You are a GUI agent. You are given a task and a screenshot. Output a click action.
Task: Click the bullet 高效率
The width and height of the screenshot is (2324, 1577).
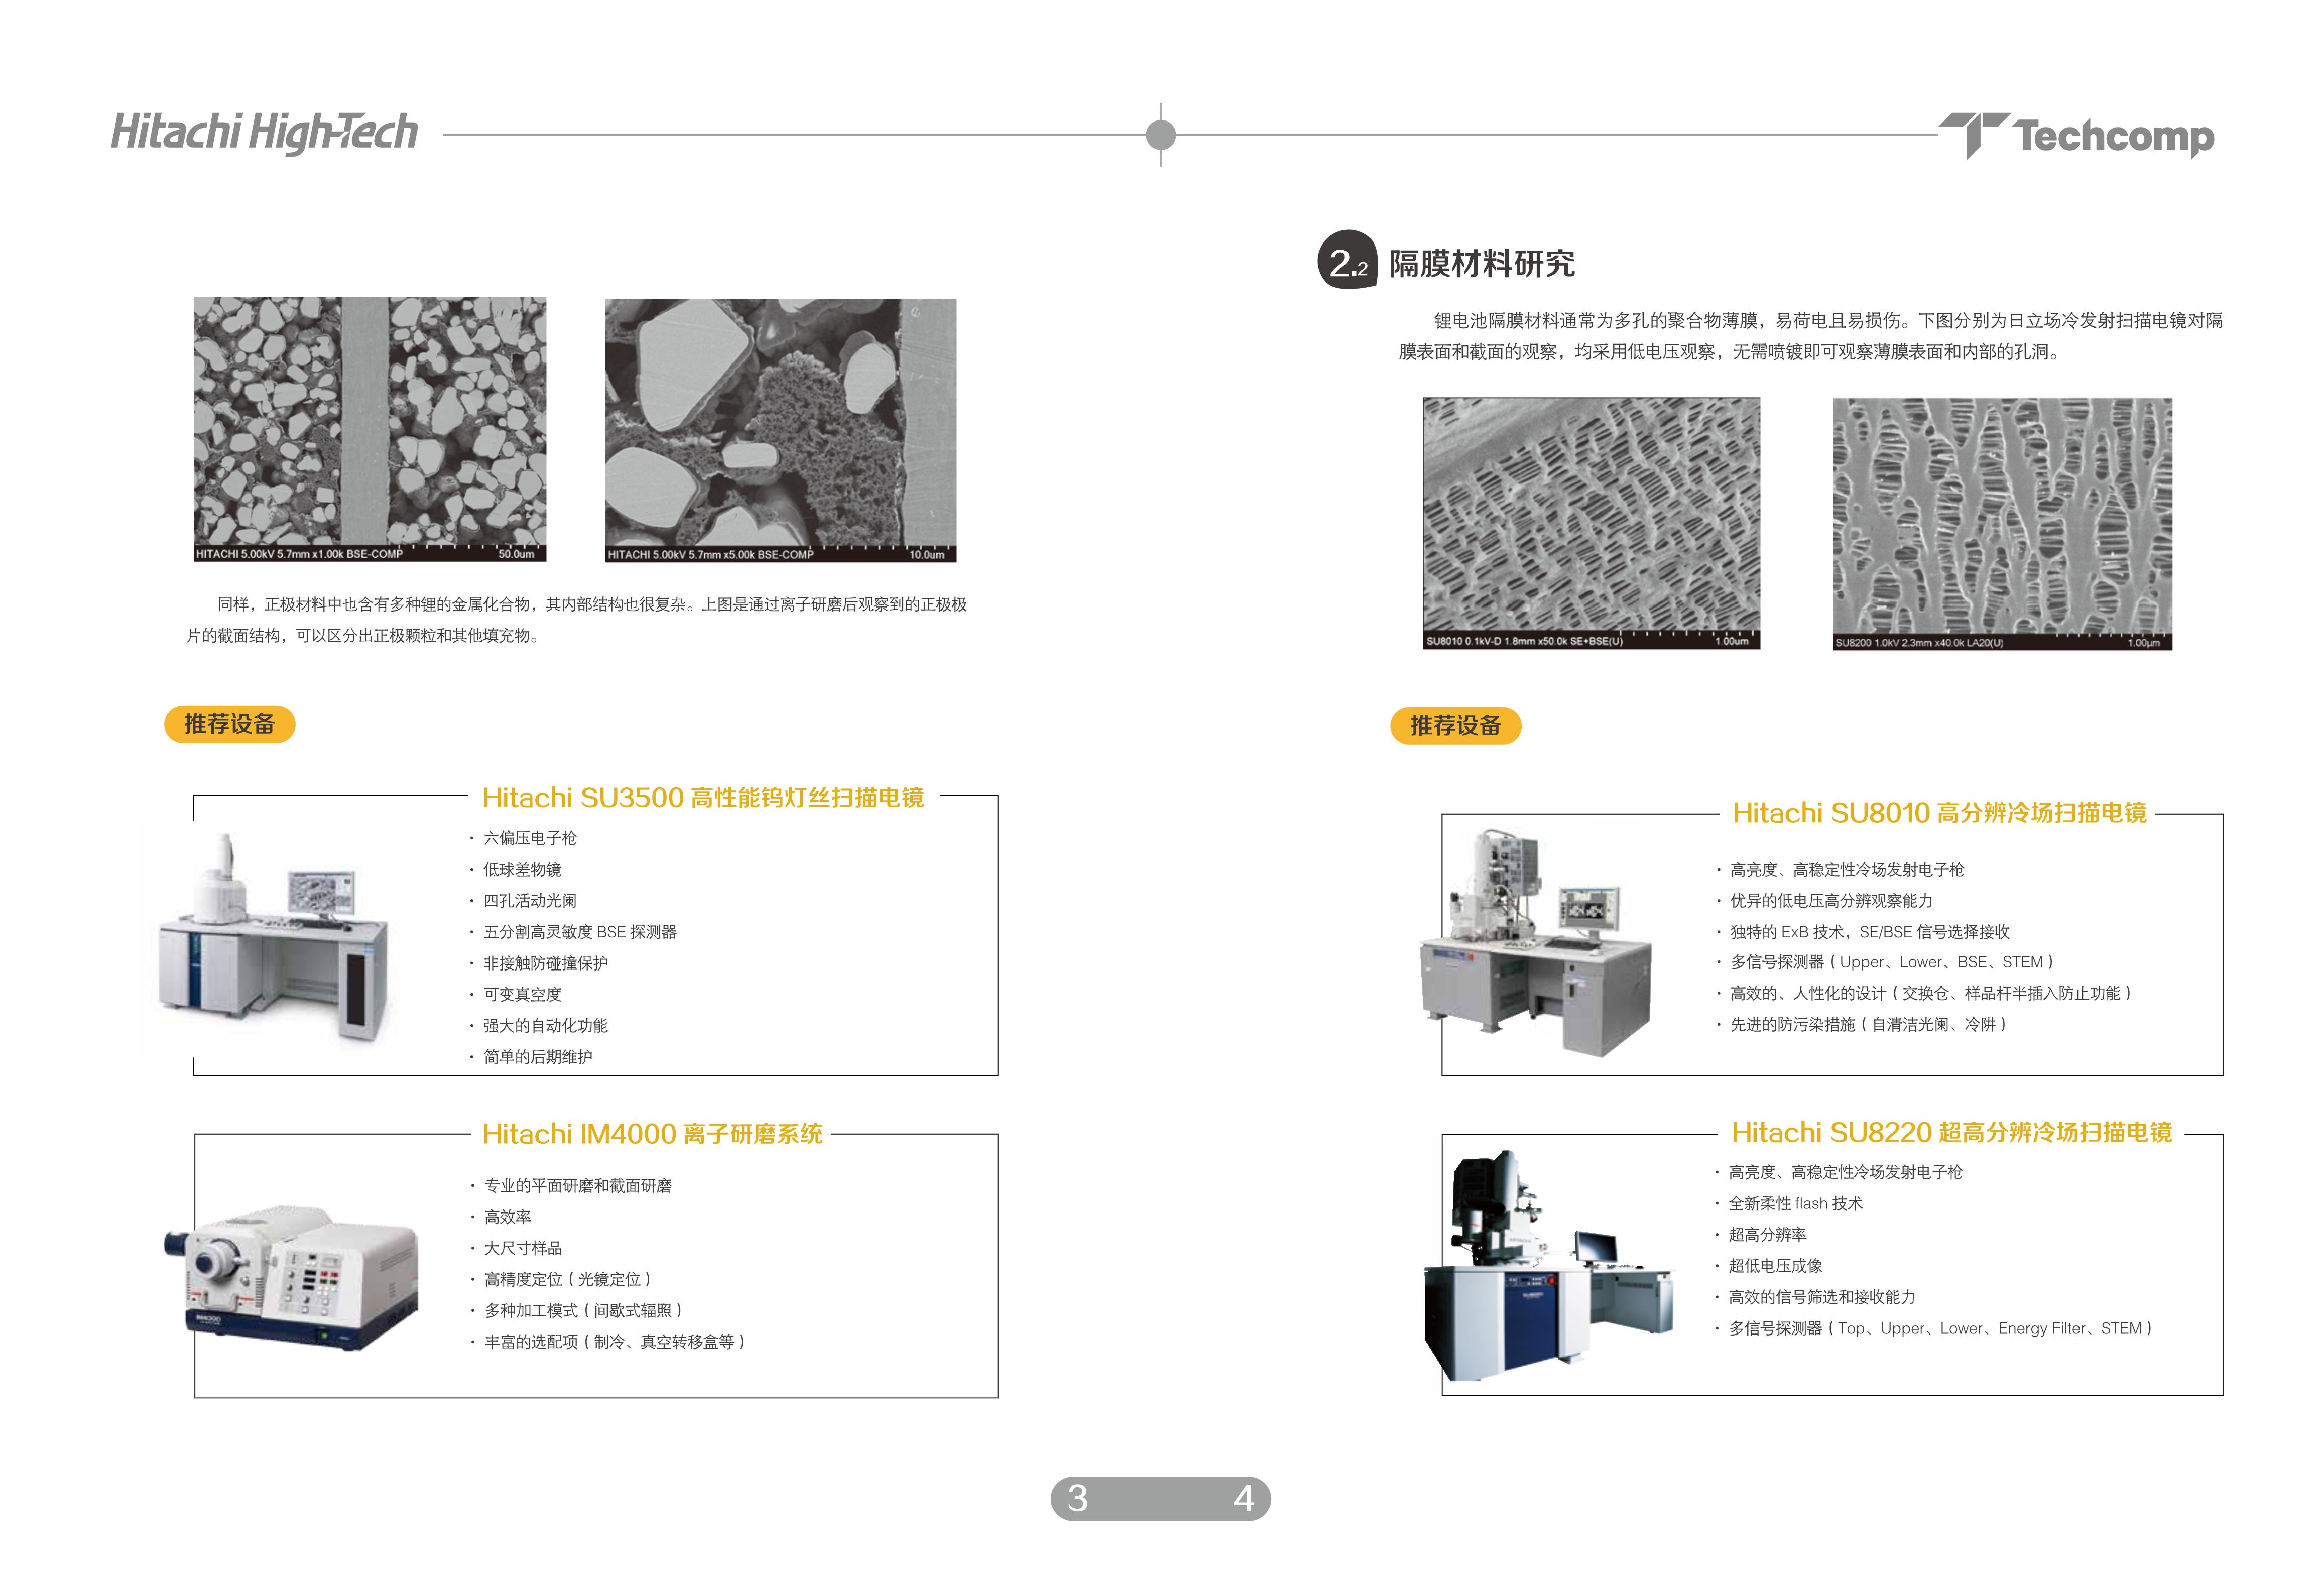tap(501, 1216)
